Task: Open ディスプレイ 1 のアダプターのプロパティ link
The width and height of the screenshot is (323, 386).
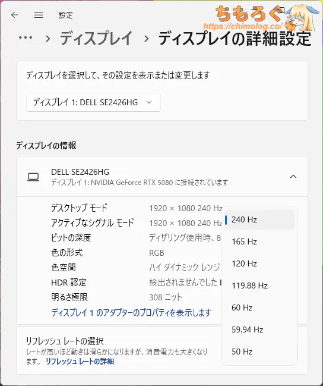Action: coord(131,313)
